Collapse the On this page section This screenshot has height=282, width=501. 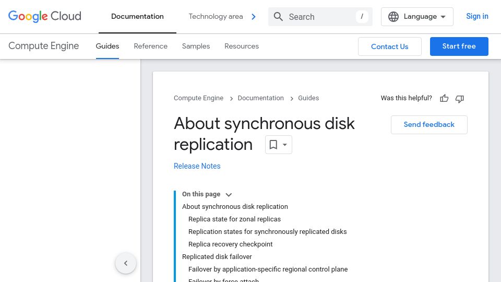[229, 195]
